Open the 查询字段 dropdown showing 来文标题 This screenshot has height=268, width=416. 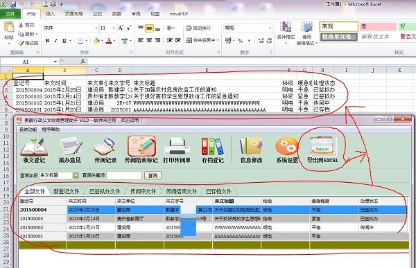pos(76,175)
